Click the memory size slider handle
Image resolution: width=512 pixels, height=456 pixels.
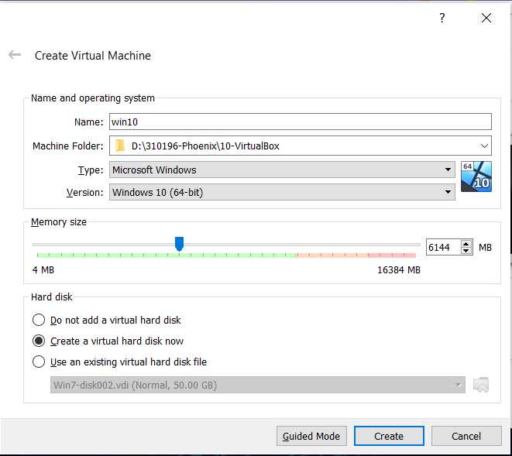point(179,244)
